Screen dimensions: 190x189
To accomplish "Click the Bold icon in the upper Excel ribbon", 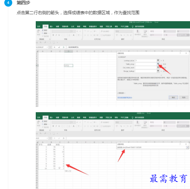I will click(x=53, y=35).
